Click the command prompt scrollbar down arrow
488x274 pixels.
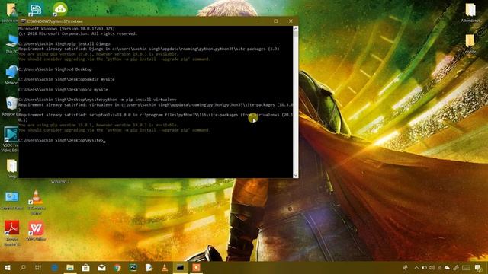click(295, 176)
